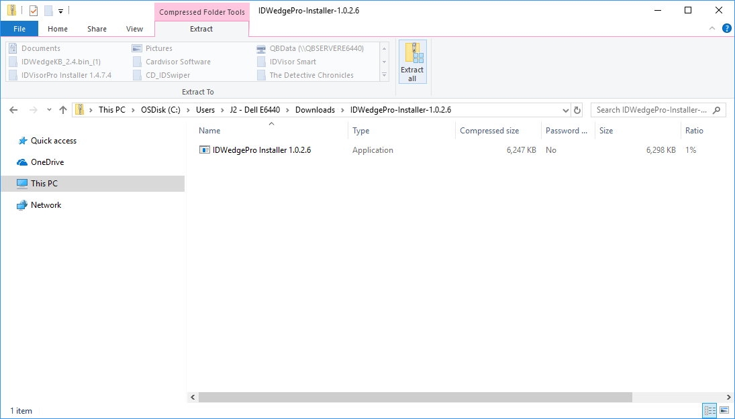Open Customize Quick Access Toolbar dropdown
Viewport: 735px width, 419px height.
(x=60, y=11)
